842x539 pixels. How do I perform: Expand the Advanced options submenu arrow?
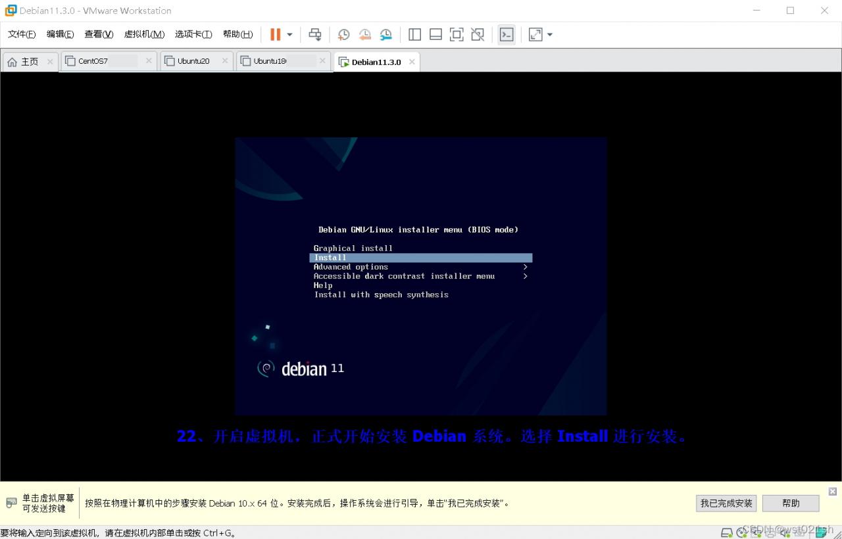[526, 267]
